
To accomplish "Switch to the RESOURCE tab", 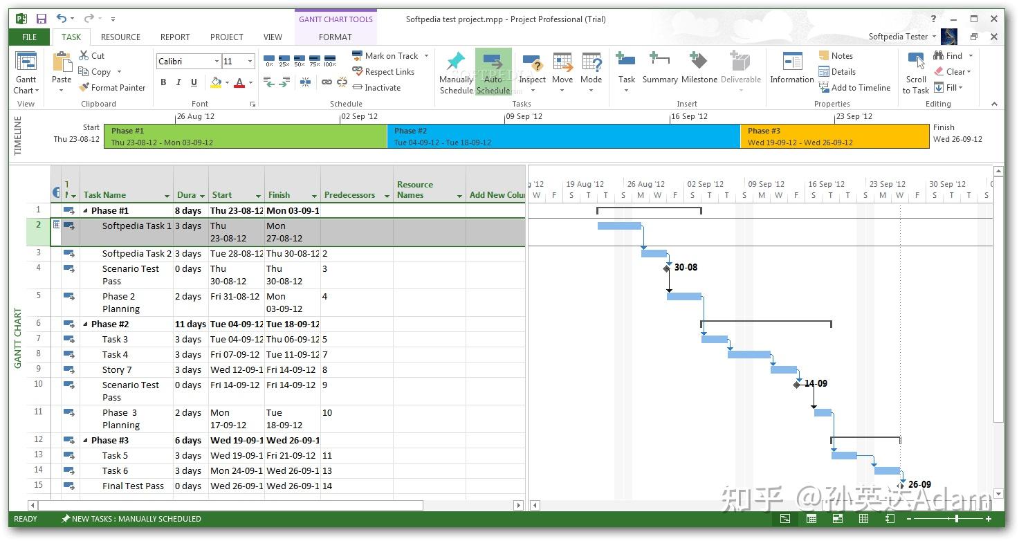I will tap(120, 37).
